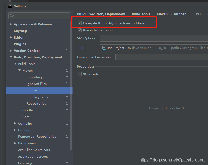The image size is (208, 165).
Task: Click the copy icon next to 'For cu' header
Action: pos(197,14)
